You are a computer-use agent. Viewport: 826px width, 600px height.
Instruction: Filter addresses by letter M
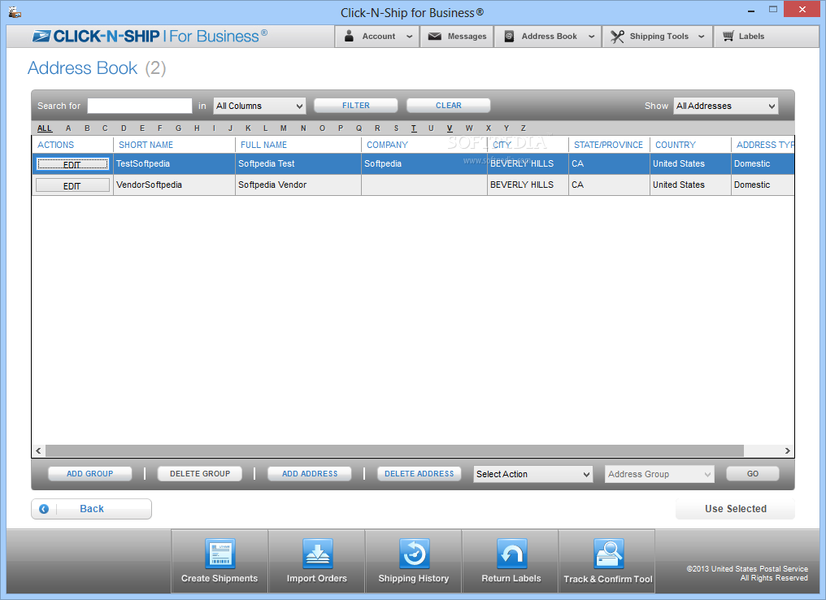point(284,128)
